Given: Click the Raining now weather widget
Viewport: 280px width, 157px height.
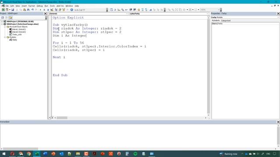Looking at the screenshot, I should [228, 154].
